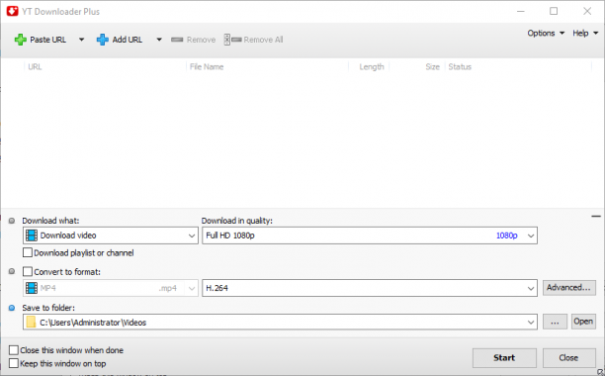Maximize the YT Downloader Plus window
This screenshot has width=605, height=376.
[x=554, y=11]
